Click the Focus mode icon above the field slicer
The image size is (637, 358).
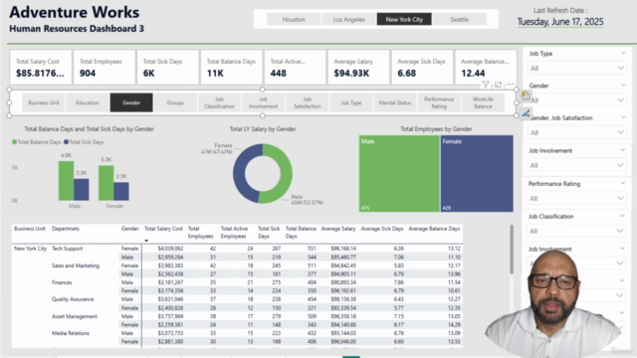coord(498,85)
